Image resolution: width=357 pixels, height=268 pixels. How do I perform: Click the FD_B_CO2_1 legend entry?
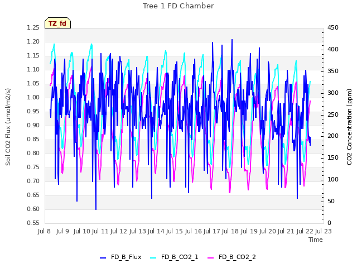point(175,257)
